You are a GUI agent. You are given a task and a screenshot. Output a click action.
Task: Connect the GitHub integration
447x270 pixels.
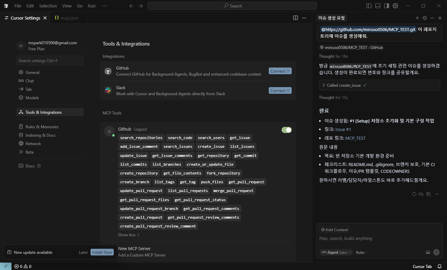(x=280, y=71)
